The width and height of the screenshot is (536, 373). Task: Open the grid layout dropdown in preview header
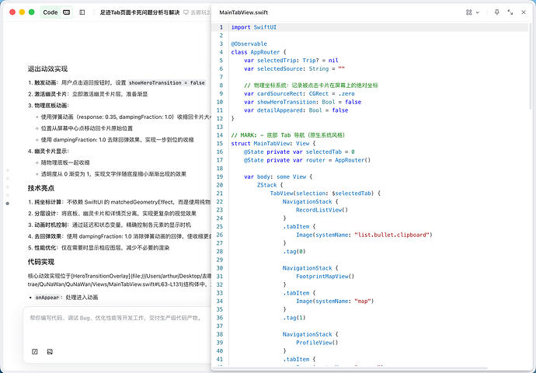[x=471, y=13]
